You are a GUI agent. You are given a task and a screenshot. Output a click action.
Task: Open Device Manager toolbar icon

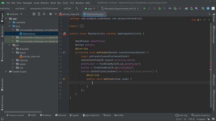[191, 8]
